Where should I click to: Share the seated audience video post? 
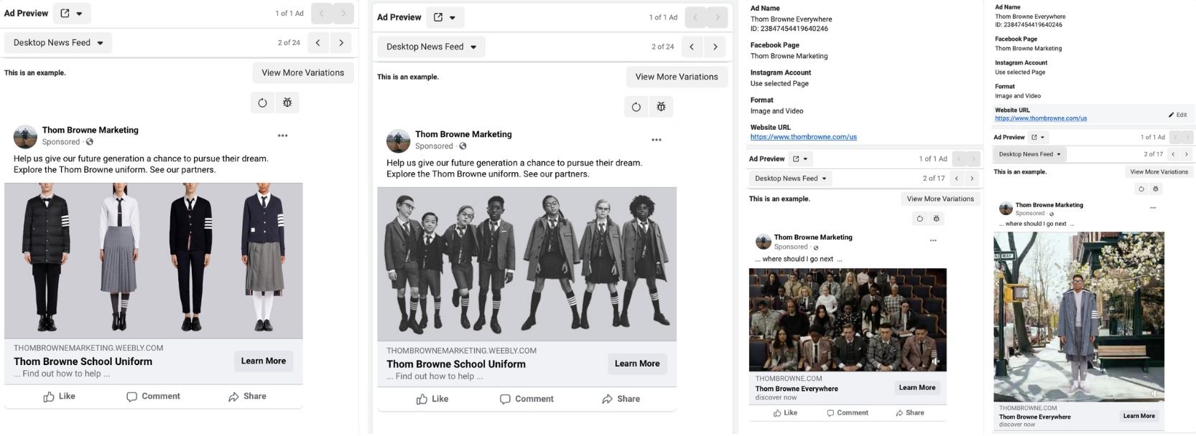pyautogui.click(x=909, y=413)
